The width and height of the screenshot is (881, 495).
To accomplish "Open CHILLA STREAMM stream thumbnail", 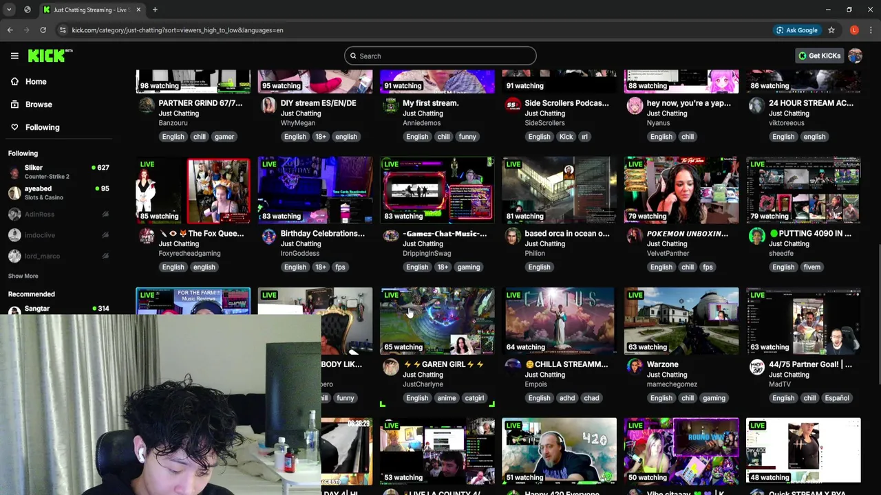I will 559,320.
